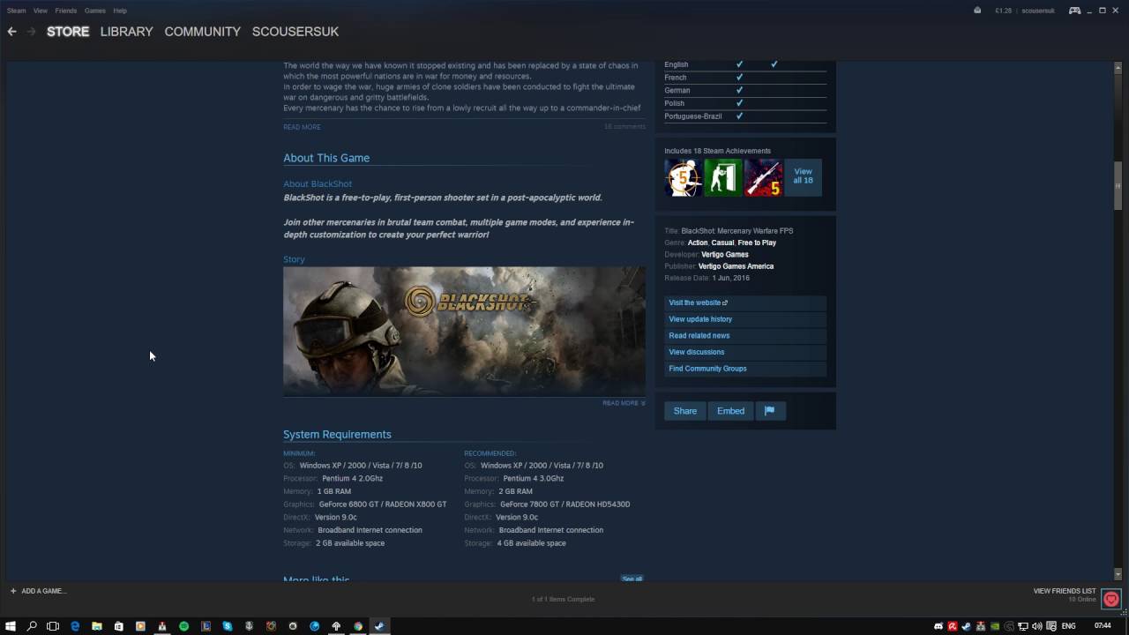Open the green soldier achievement icon
The height and width of the screenshot is (635, 1129).
click(x=722, y=179)
